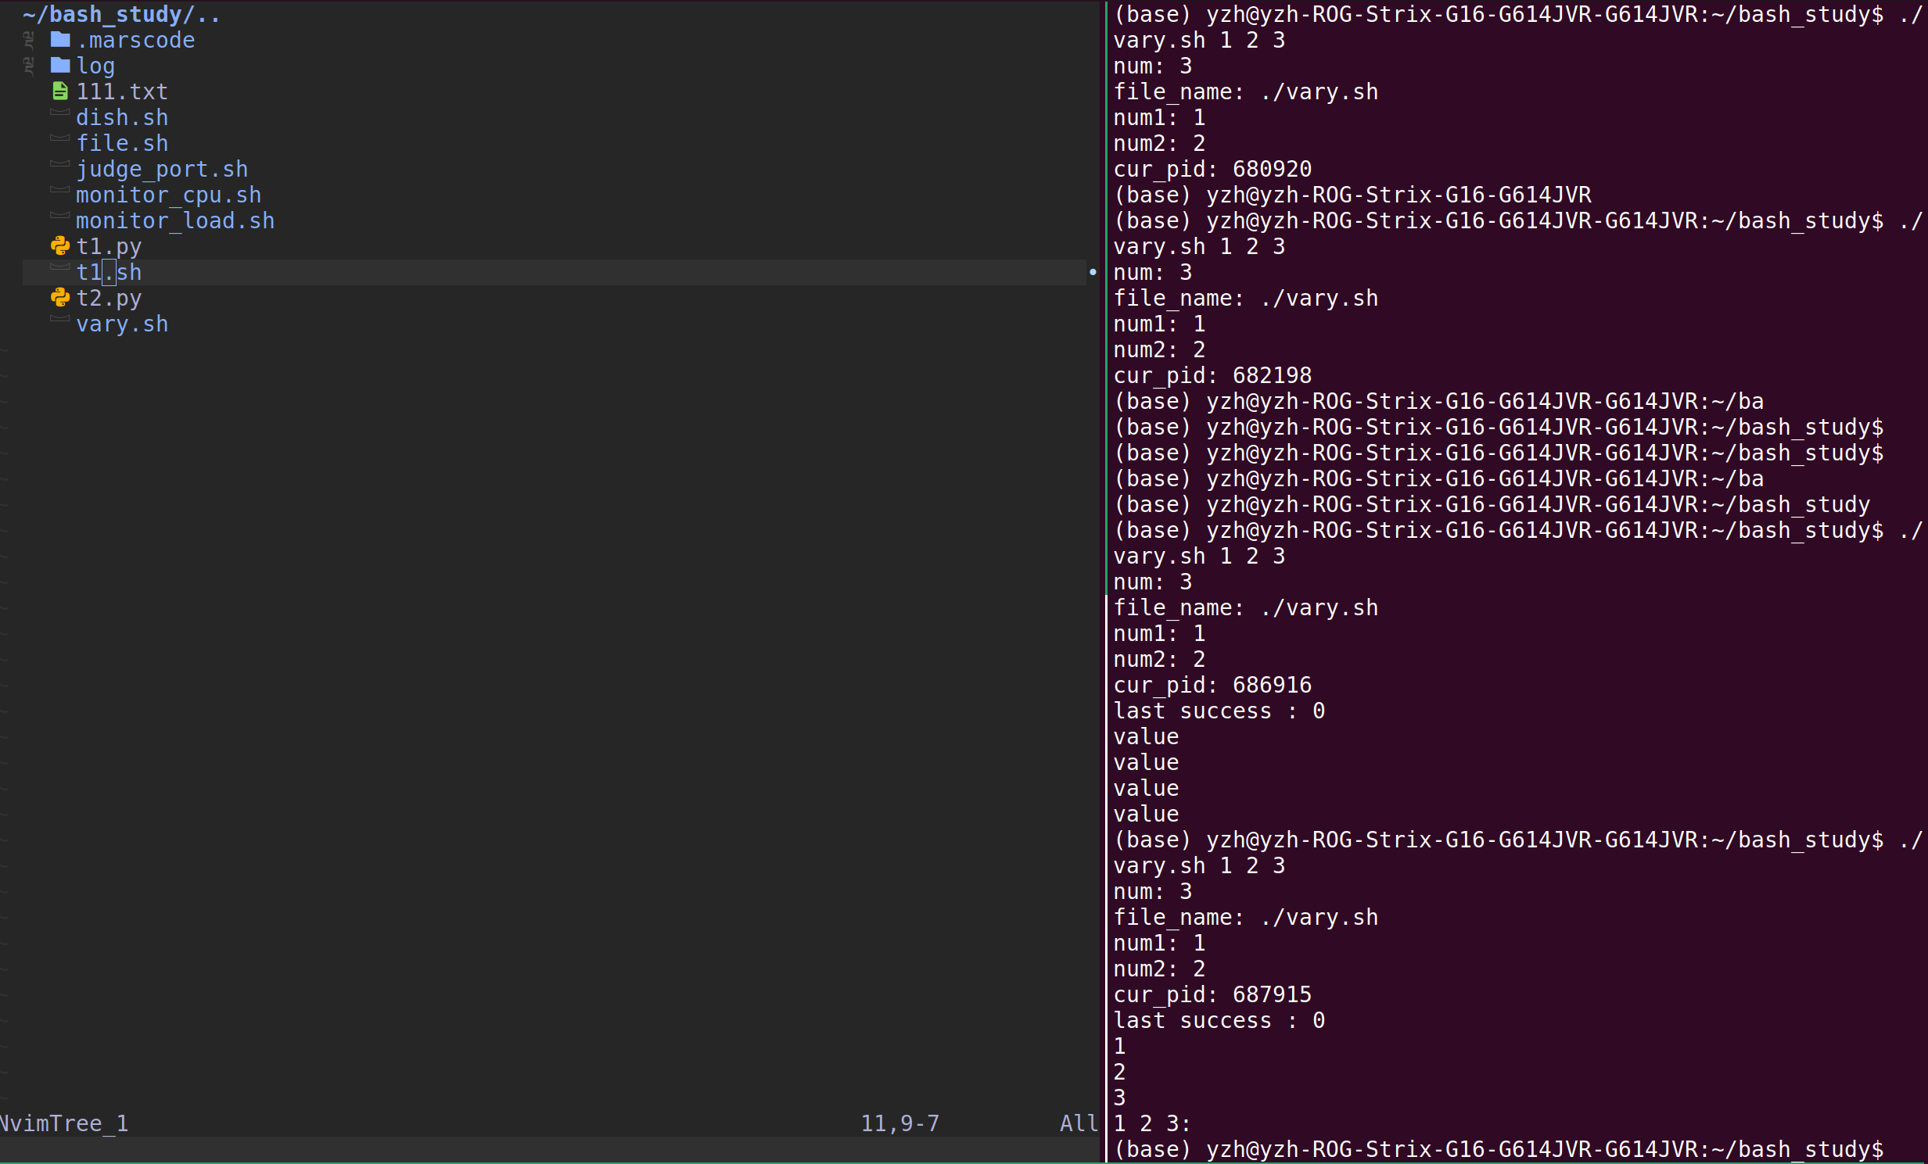Screen dimensions: 1928x1164
Task: Select monitor_cpu.sh in the file tree
Action: [x=168, y=195]
